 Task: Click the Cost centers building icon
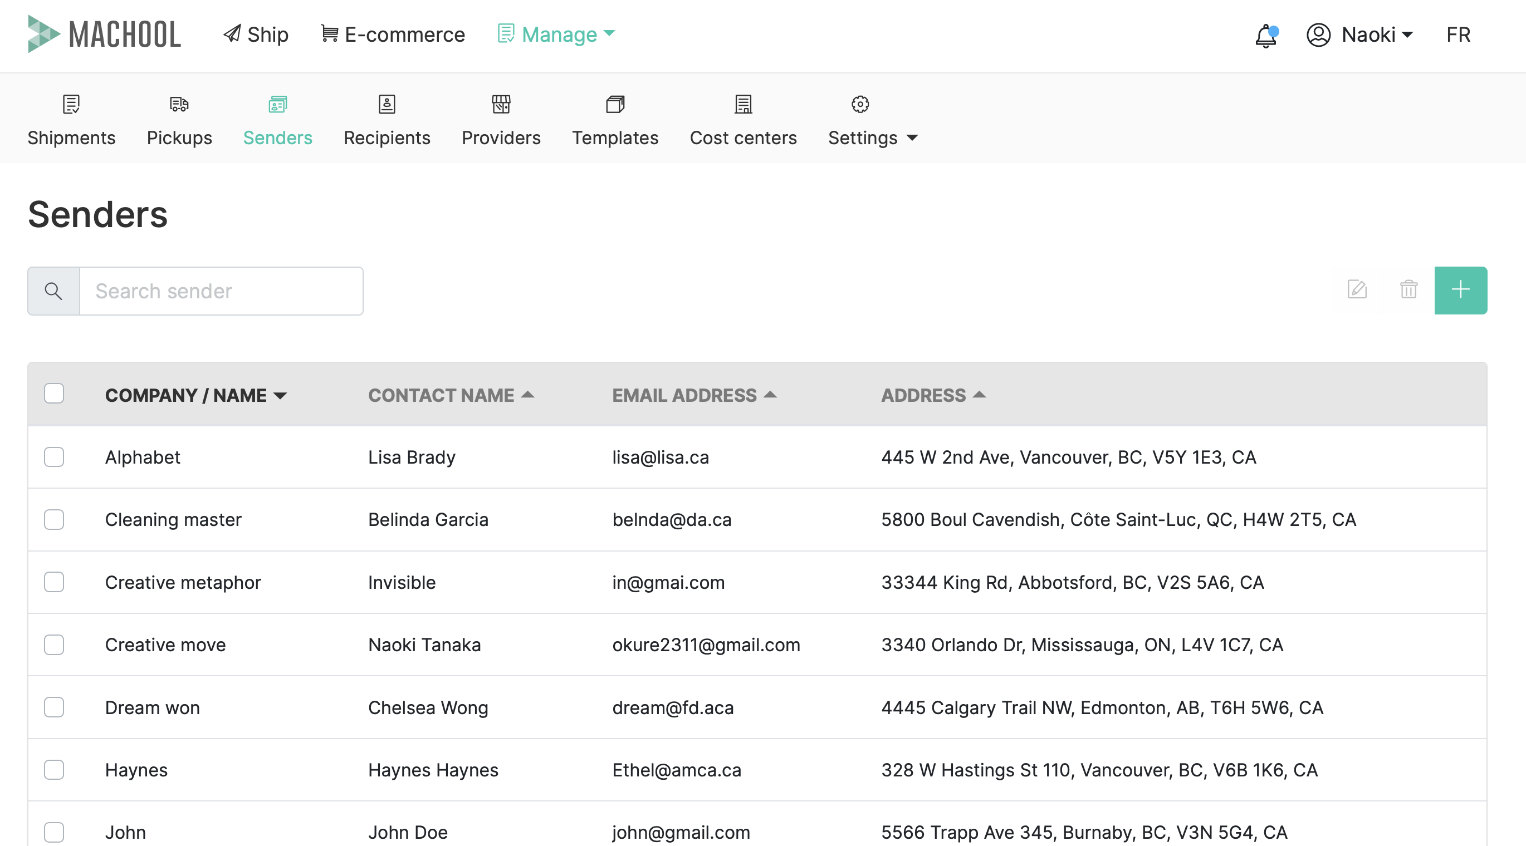point(743,104)
